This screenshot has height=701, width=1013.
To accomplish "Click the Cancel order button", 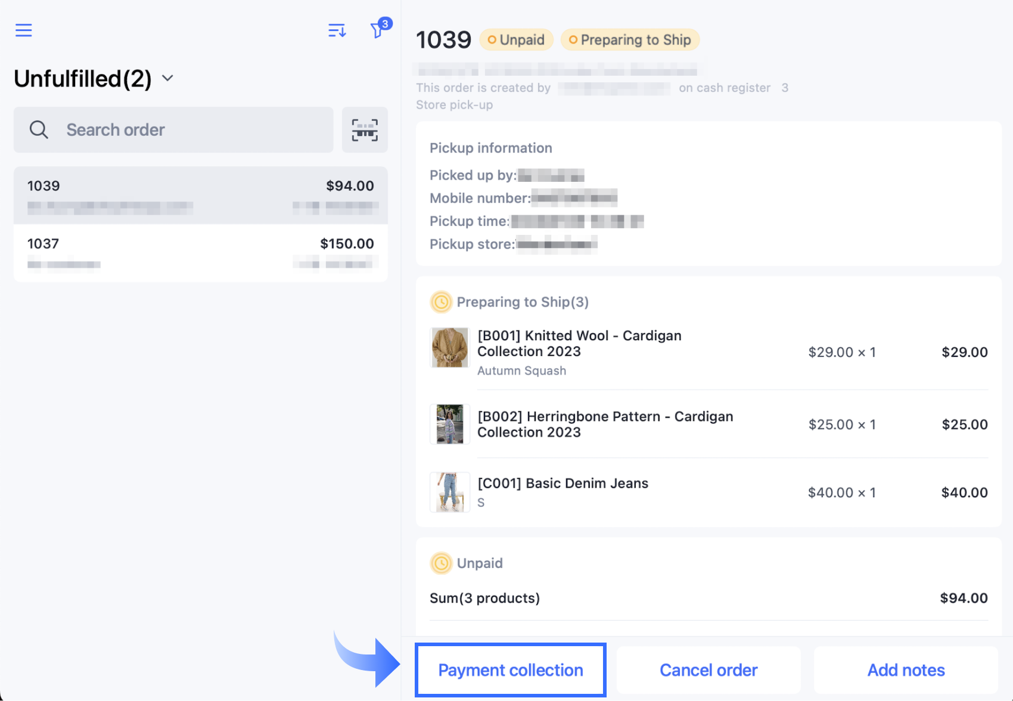I will [709, 670].
